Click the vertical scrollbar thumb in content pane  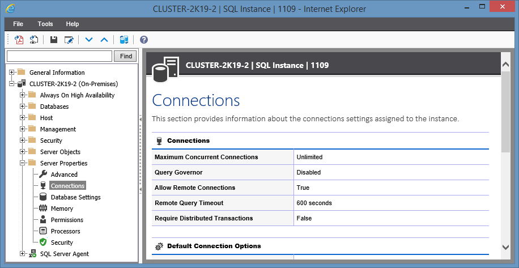click(505, 112)
